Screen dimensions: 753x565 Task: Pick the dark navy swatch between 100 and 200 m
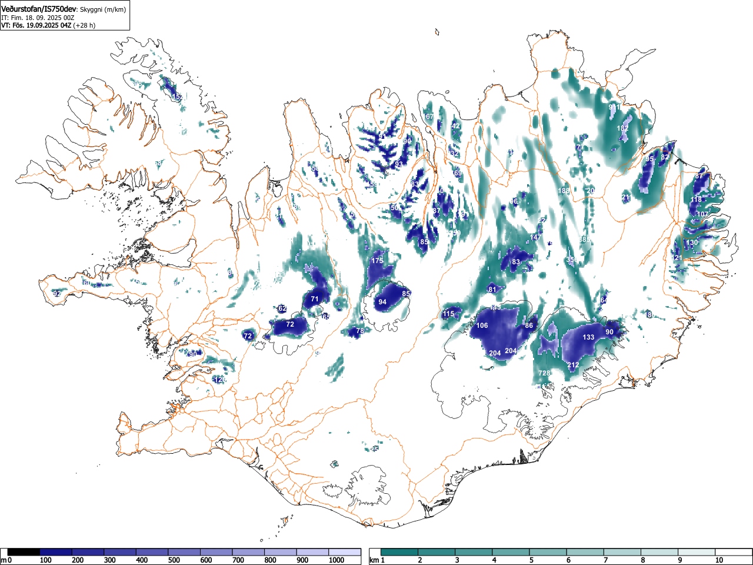click(x=56, y=552)
